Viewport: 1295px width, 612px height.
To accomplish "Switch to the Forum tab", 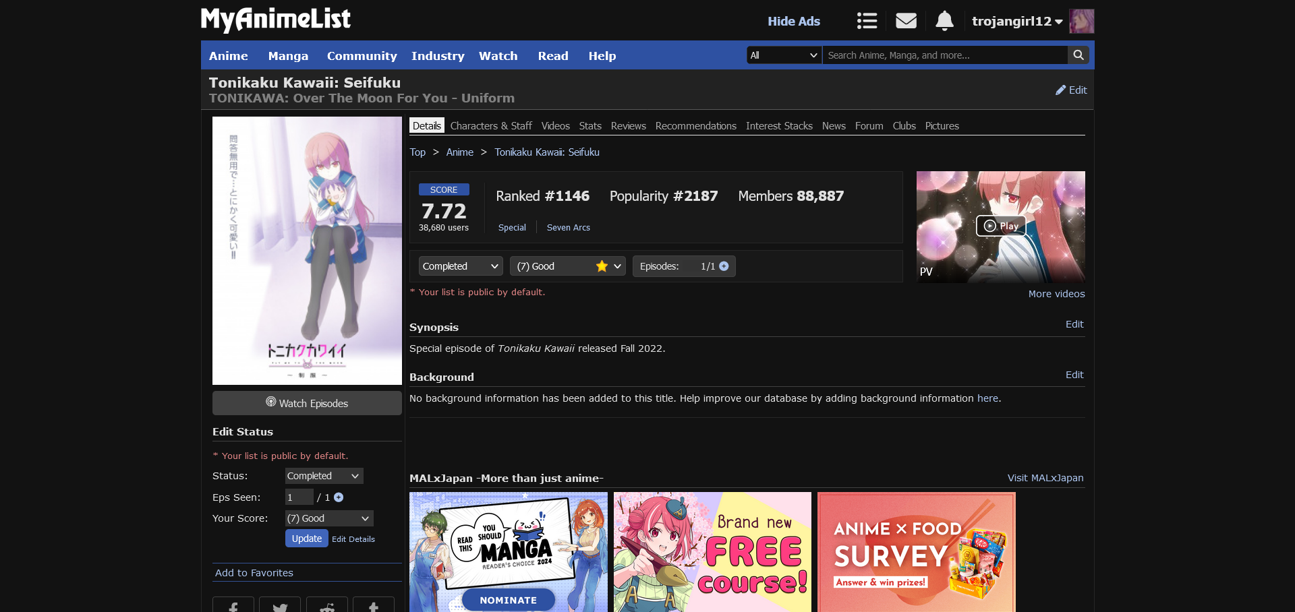I will pyautogui.click(x=869, y=126).
